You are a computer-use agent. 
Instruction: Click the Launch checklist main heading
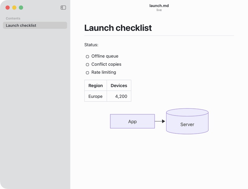(x=118, y=28)
